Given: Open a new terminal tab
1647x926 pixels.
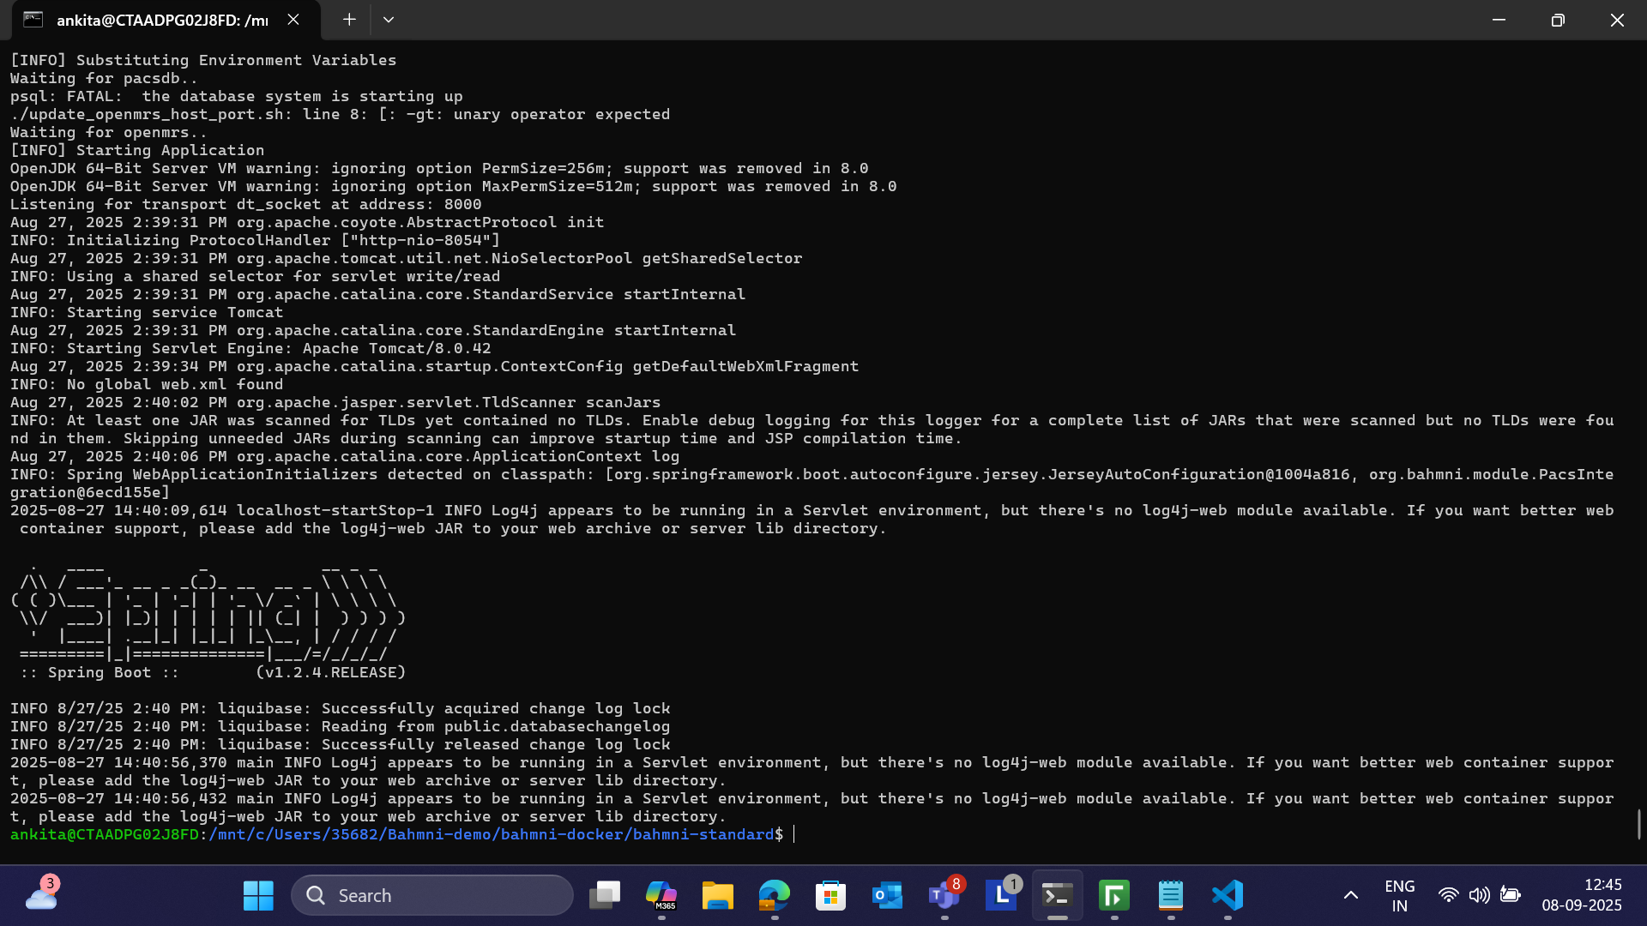Looking at the screenshot, I should click(x=349, y=20).
